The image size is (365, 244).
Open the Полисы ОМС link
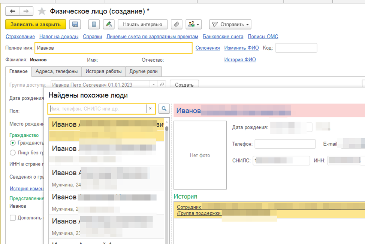pyautogui.click(x=263, y=37)
